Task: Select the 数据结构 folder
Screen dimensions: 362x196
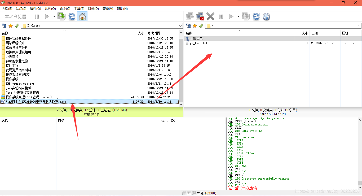Action: point(12,56)
